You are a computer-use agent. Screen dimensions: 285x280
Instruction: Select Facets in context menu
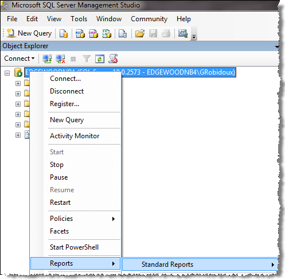(x=75, y=231)
